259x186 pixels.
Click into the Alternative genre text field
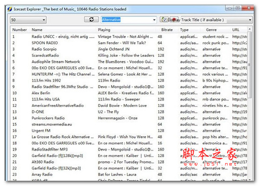coord(126,20)
